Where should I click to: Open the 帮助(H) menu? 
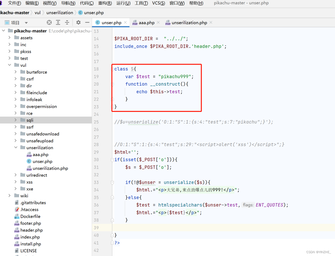click(x=196, y=3)
